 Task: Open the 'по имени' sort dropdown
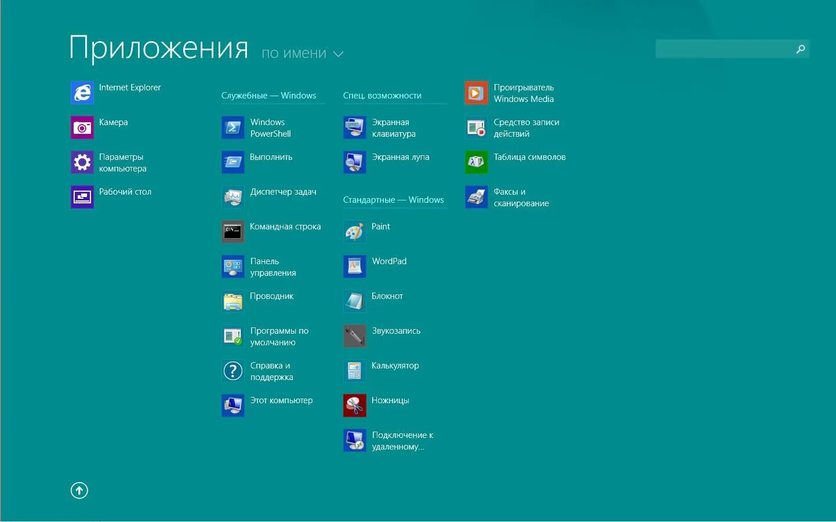tap(303, 53)
